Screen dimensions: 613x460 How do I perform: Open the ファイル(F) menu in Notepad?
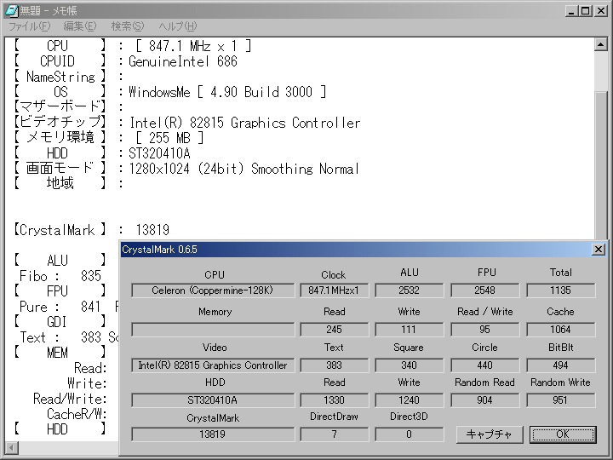tap(29, 26)
